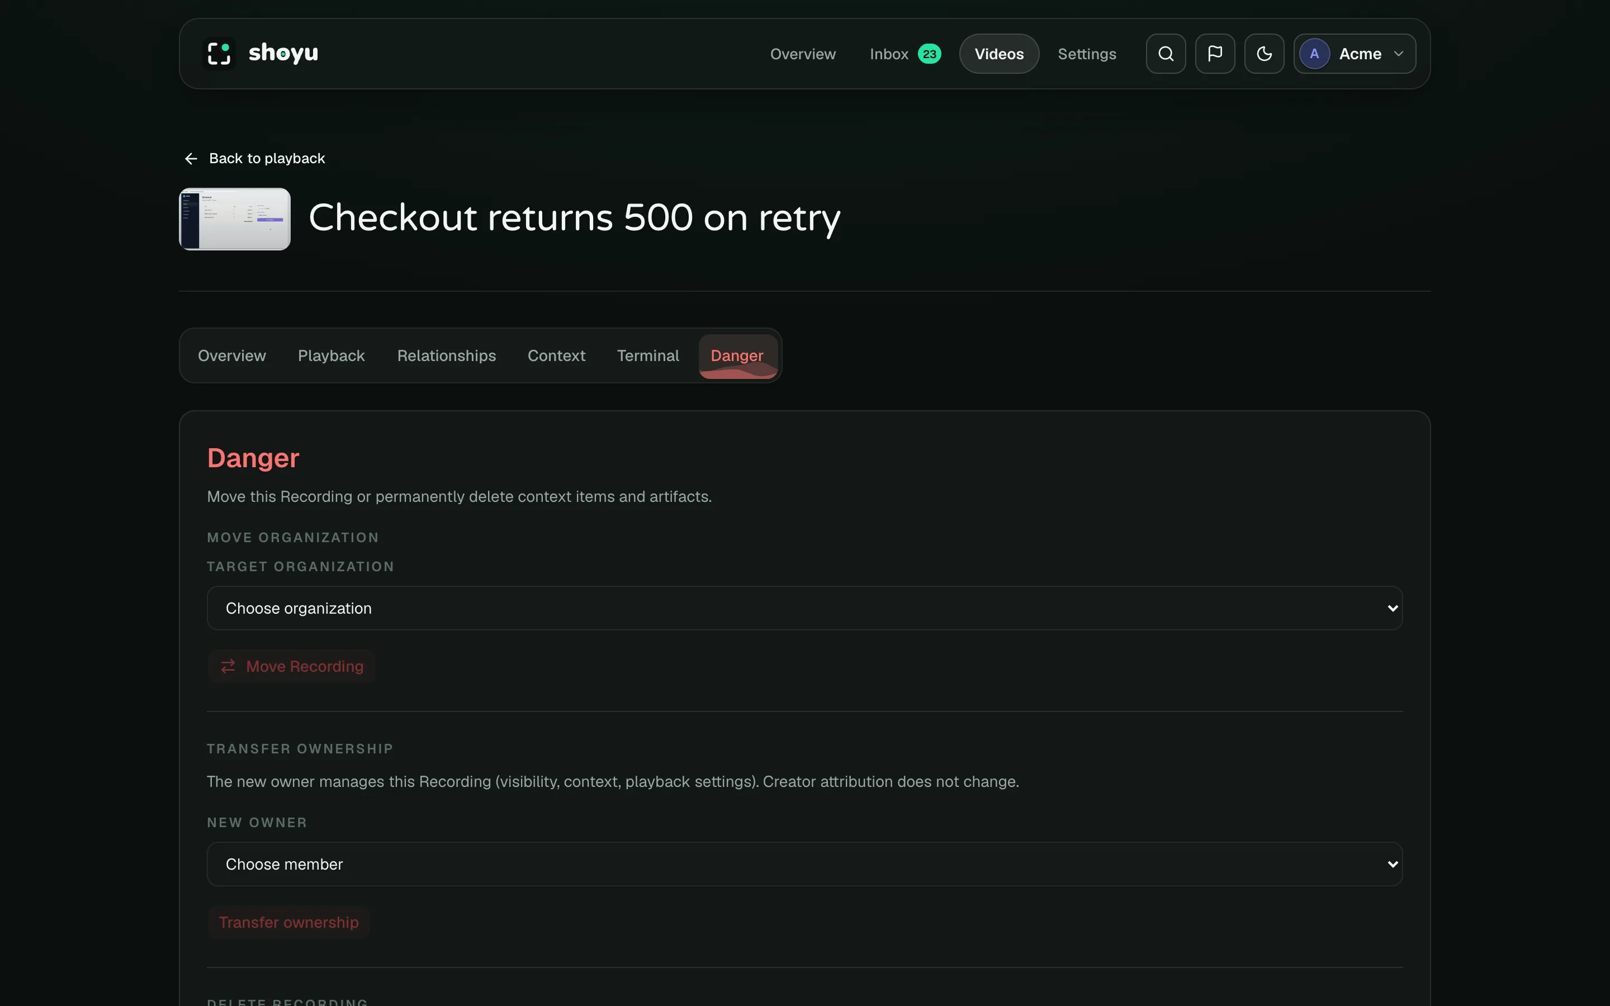Toggle dark mode with the moon icon
1610x1006 pixels.
click(x=1264, y=54)
